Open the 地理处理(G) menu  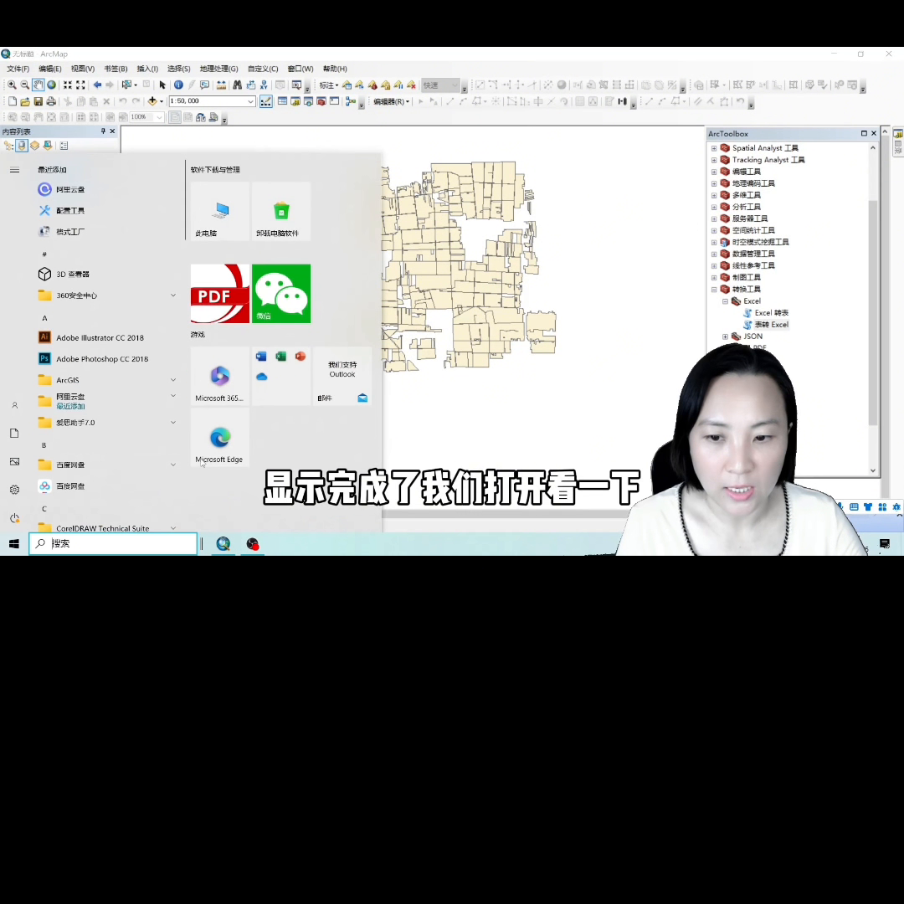[218, 69]
